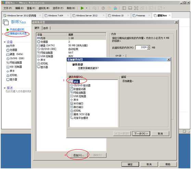Image resolution: width=191 pixels, height=169 pixels.
Task: Switch to the Freenas tab
Action: [x=140, y=15]
